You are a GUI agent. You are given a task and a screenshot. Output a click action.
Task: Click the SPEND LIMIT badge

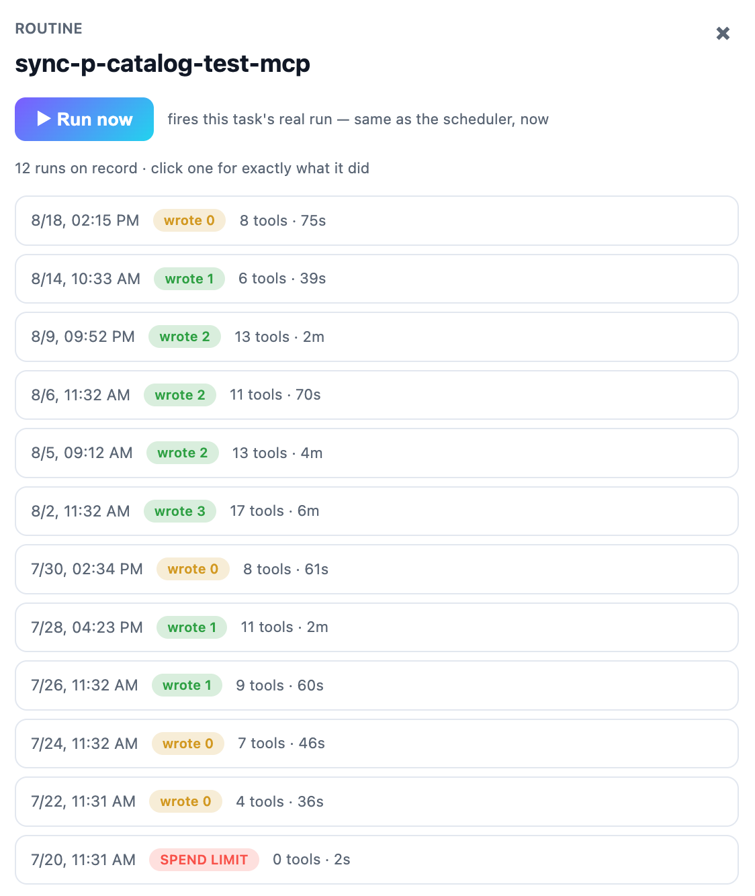204,860
